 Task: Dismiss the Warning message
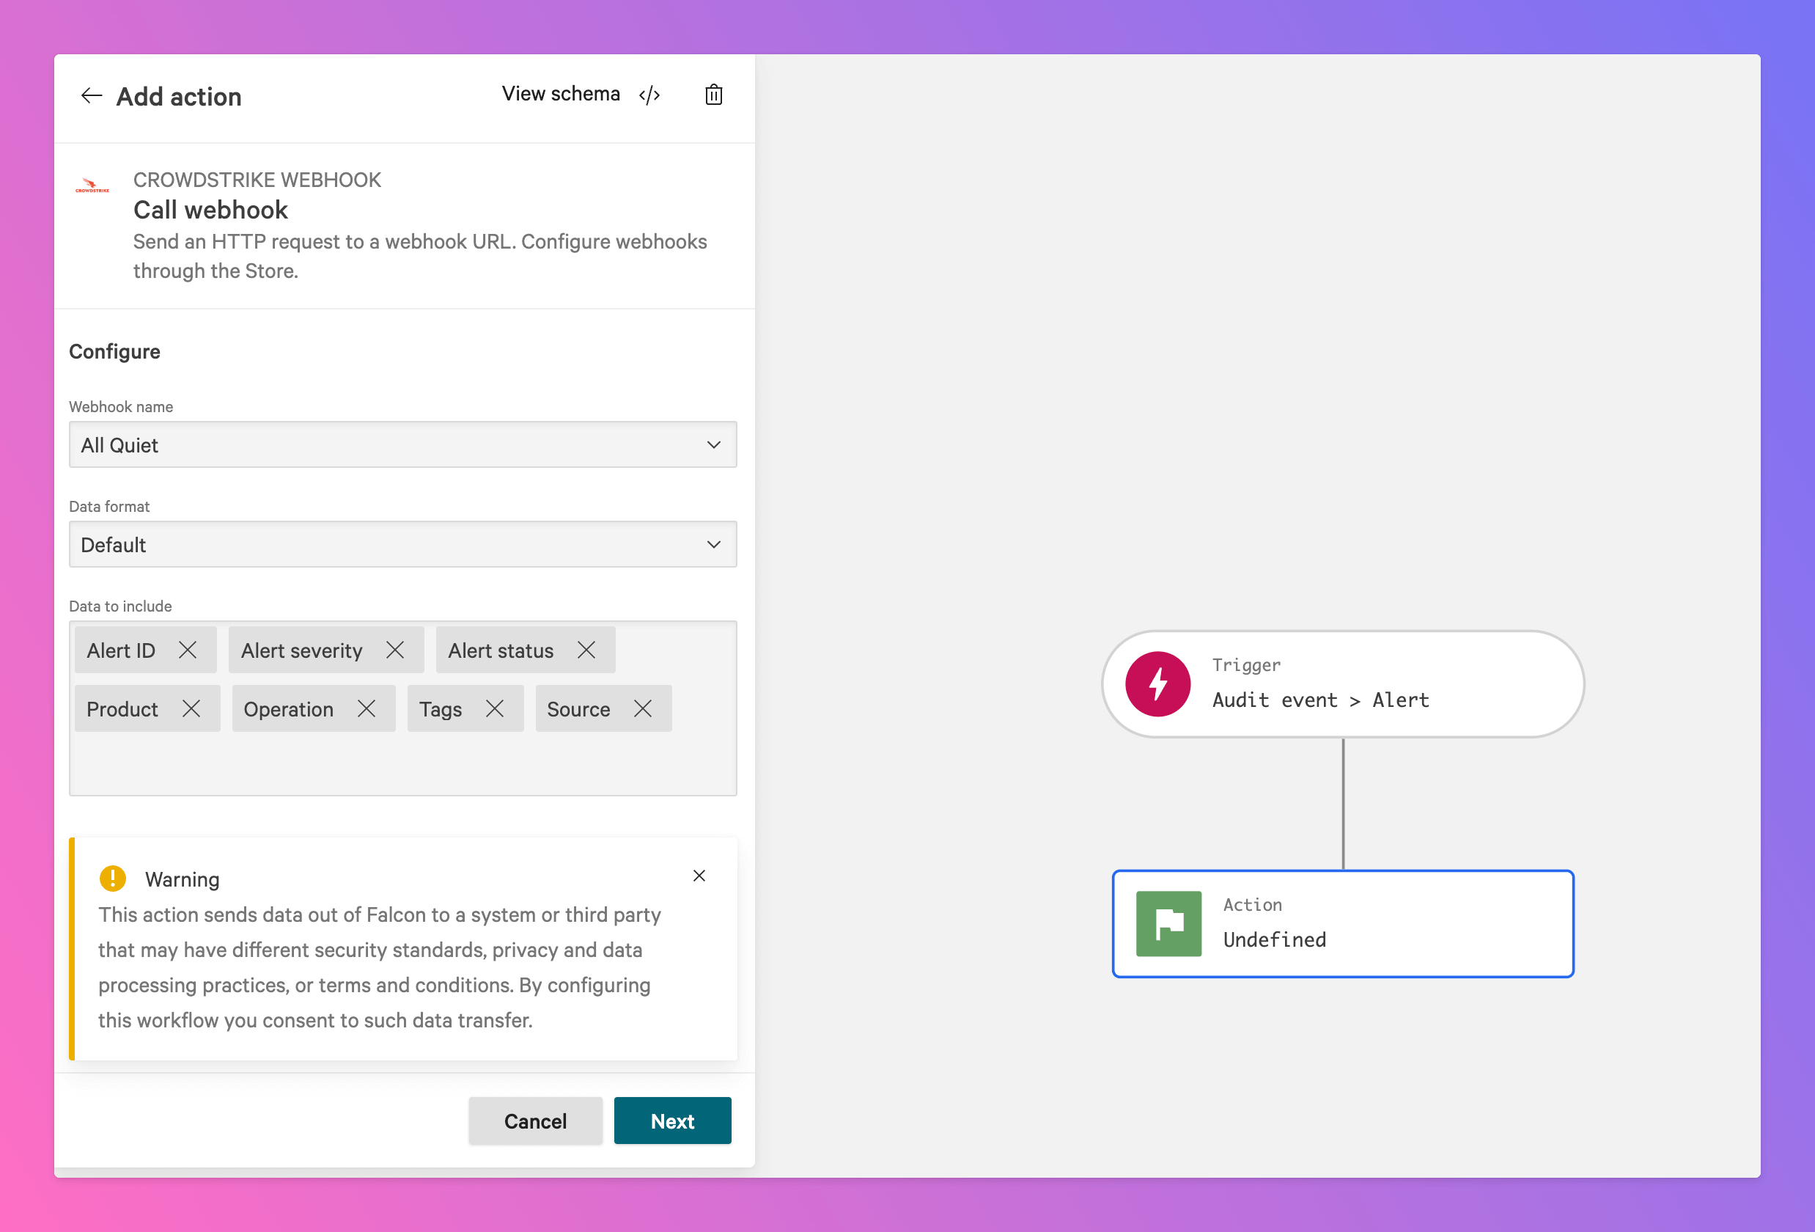click(699, 876)
